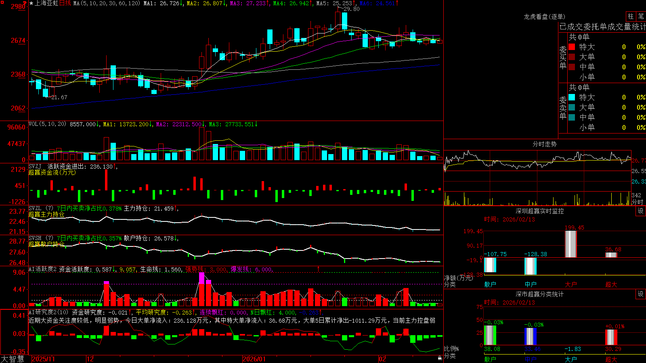Open settings (设) for 深圳超赢实时监控

click(641, 211)
